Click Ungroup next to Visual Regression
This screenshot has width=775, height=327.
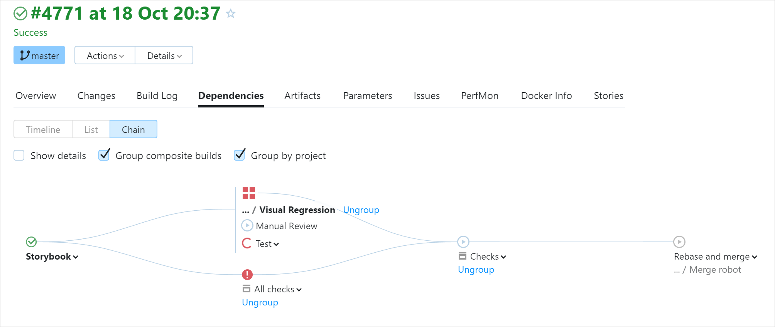361,210
